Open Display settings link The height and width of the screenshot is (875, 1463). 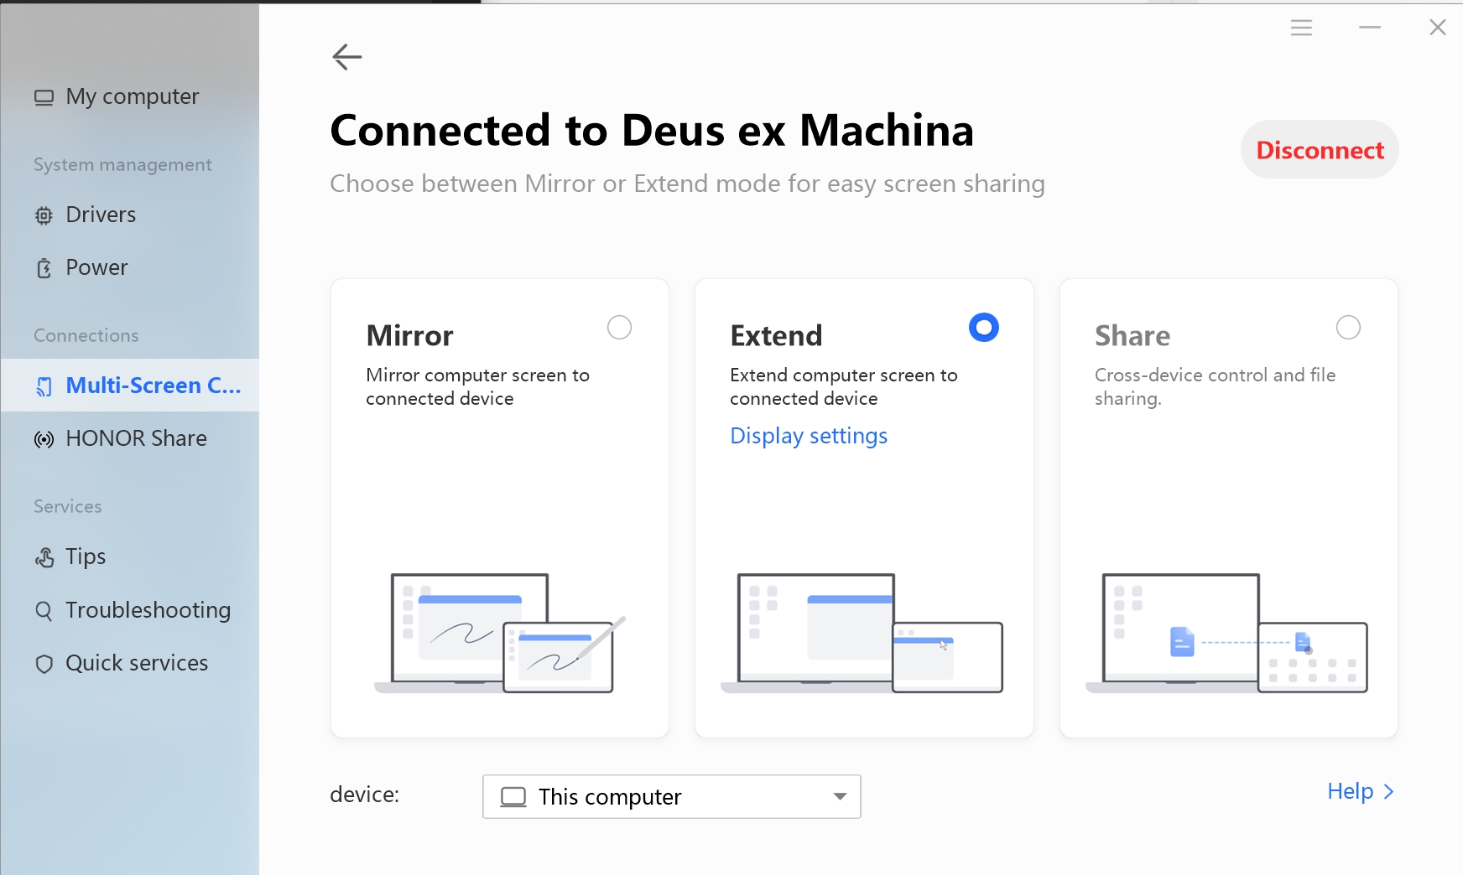click(x=809, y=436)
